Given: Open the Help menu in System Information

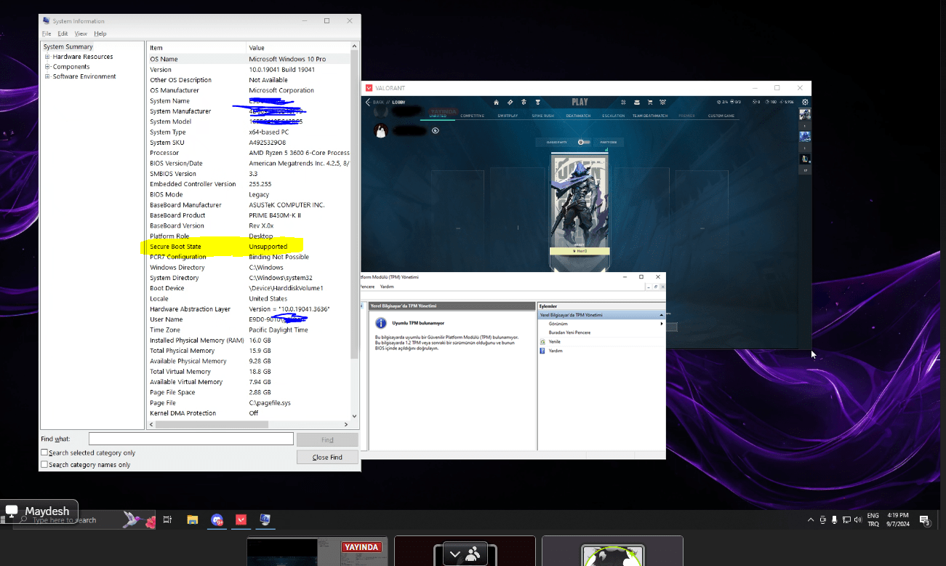Looking at the screenshot, I should (100, 33).
